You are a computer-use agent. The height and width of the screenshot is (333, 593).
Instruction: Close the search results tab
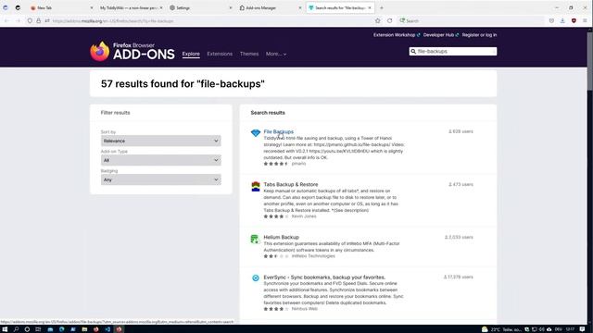pos(370,8)
